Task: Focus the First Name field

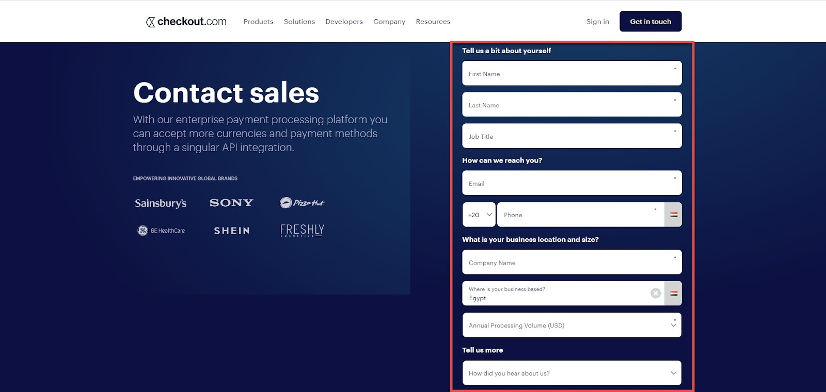Action: coord(572,73)
